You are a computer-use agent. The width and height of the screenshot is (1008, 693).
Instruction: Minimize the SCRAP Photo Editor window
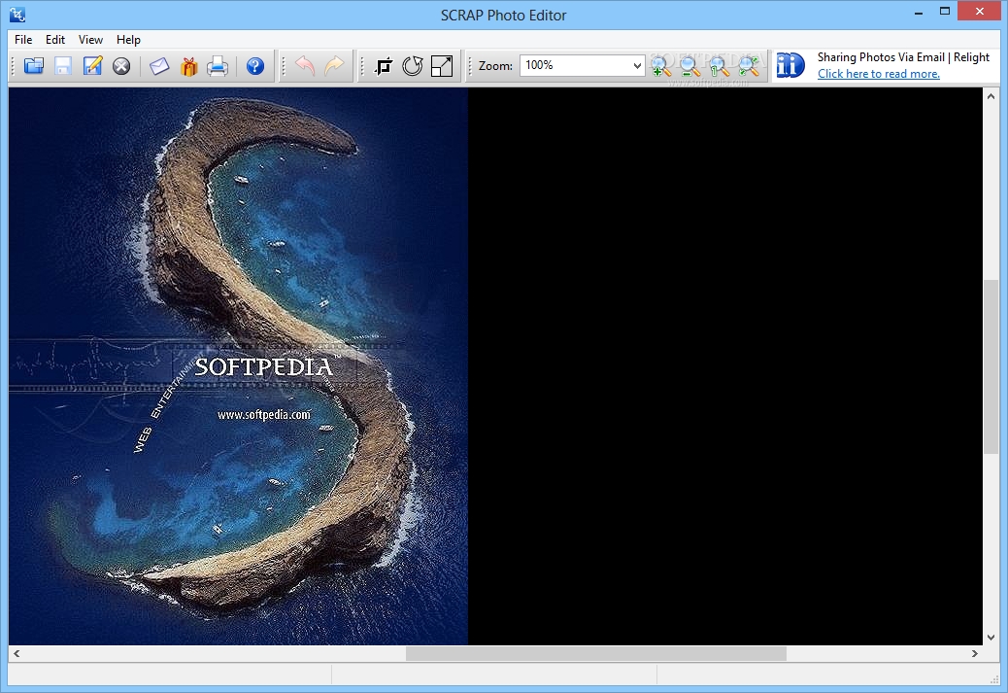(918, 11)
